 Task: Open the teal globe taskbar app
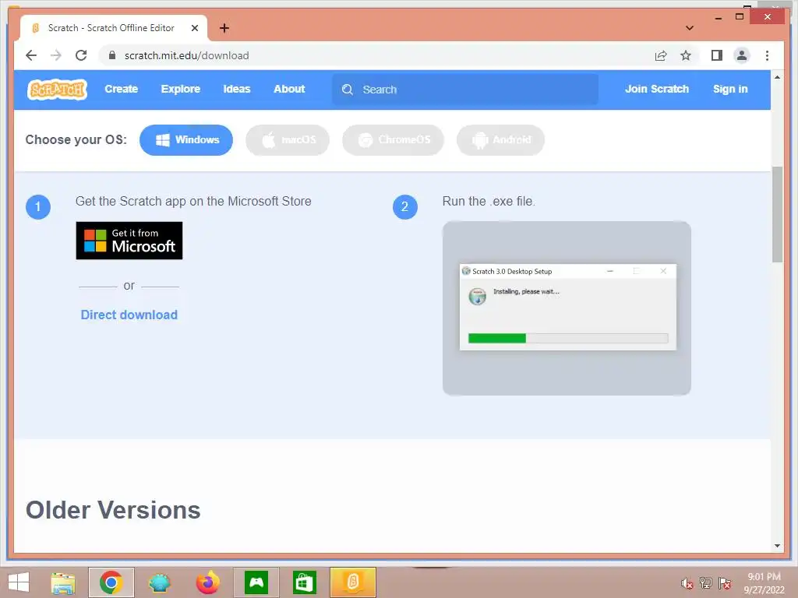159,582
